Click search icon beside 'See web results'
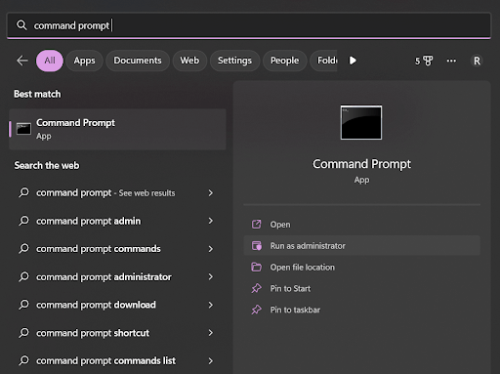This screenshot has height=374, width=500. click(23, 192)
